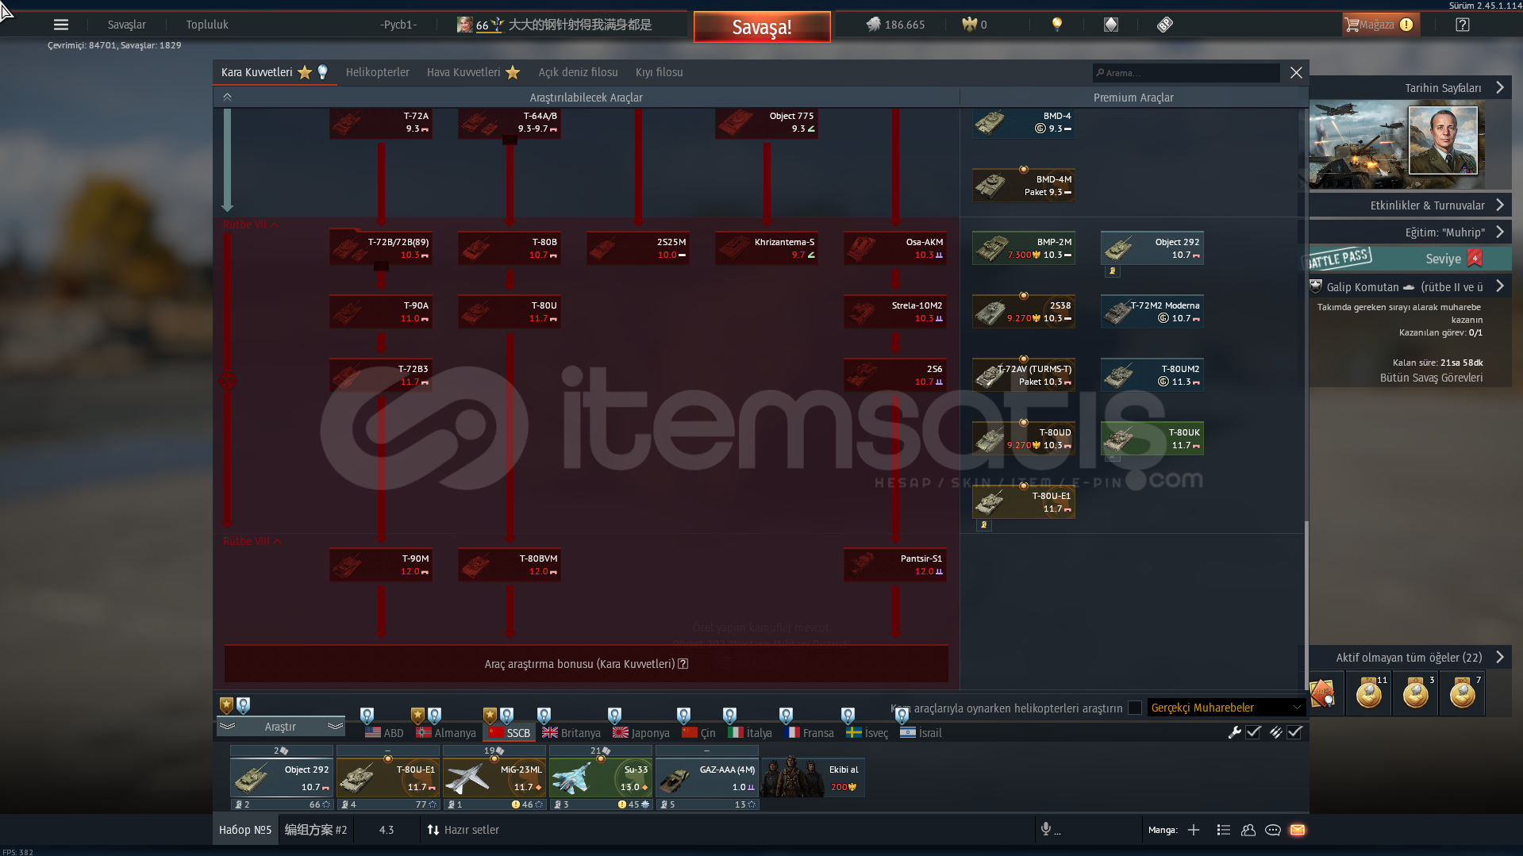Collapse the Rütbe VIII section
The height and width of the screenshot is (856, 1523).
tap(252, 541)
